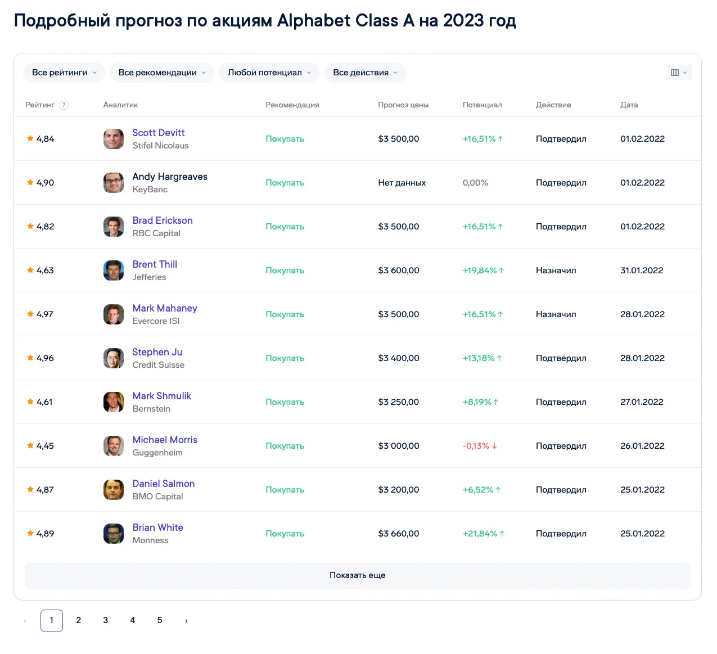This screenshot has height=654, width=717.
Task: Open Mark Shmulik analyst profile link
Action: 162,396
